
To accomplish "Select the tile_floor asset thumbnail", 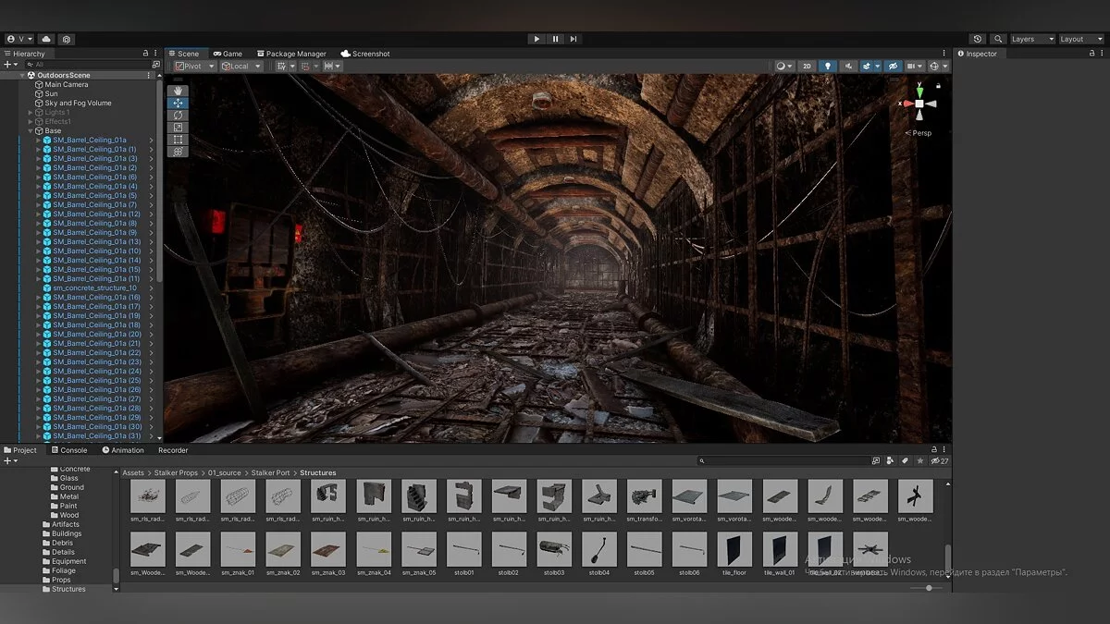I will pyautogui.click(x=734, y=550).
